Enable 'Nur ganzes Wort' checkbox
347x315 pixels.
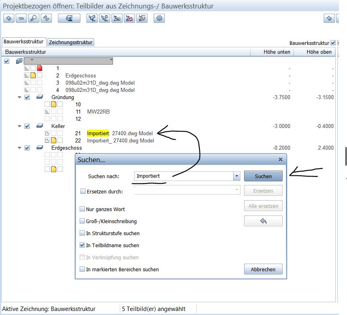82,209
